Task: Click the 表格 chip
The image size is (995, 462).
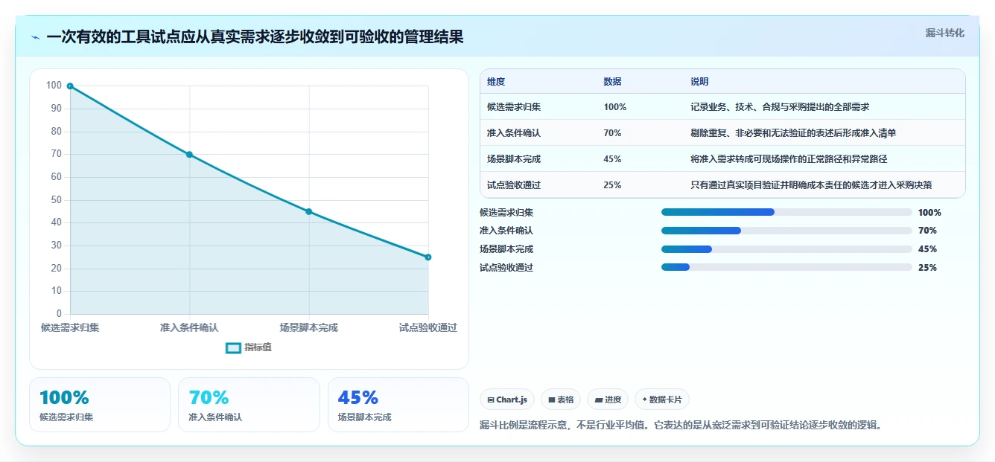Action: 561,400
